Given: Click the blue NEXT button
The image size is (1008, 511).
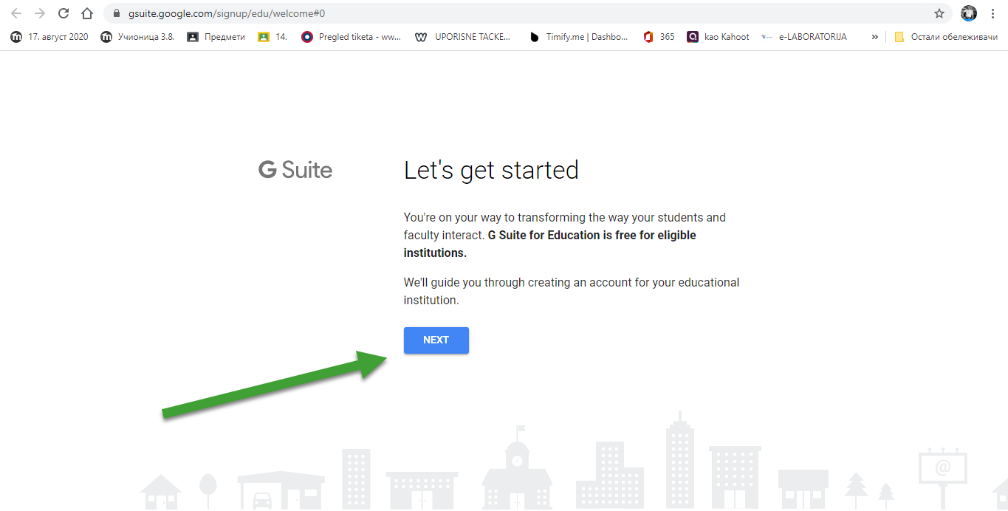Looking at the screenshot, I should point(436,340).
